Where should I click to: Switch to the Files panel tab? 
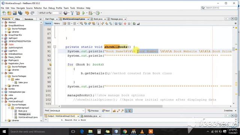[18, 19]
